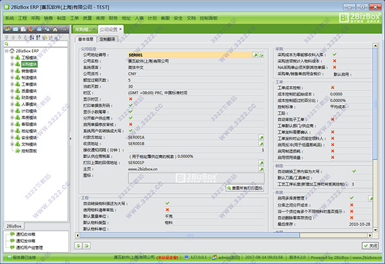Open link arrow beside SER001 address field
This screenshot has width=385, height=264.
(255, 55)
